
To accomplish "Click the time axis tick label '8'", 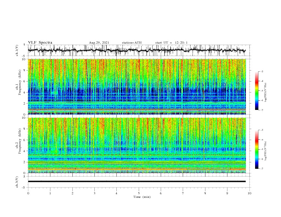I will tap(205, 193).
